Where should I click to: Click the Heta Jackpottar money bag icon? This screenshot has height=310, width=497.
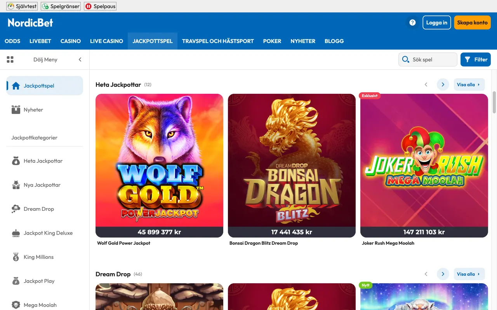[x=16, y=161]
